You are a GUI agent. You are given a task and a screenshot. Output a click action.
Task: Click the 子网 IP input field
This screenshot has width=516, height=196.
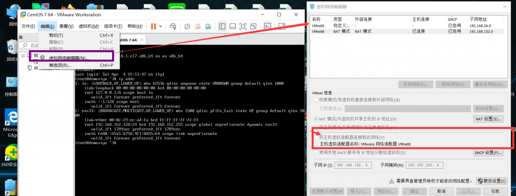[352, 165]
